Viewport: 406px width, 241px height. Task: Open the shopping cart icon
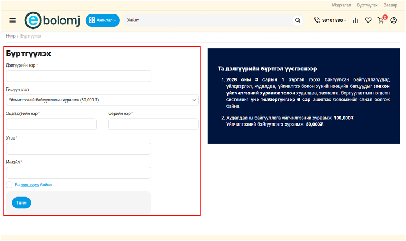pos(381,20)
